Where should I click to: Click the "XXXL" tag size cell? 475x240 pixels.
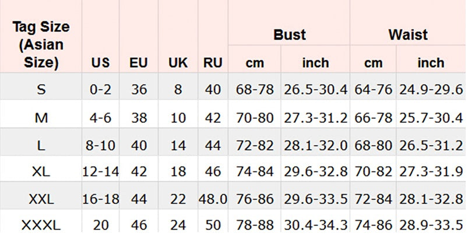[x=41, y=225]
